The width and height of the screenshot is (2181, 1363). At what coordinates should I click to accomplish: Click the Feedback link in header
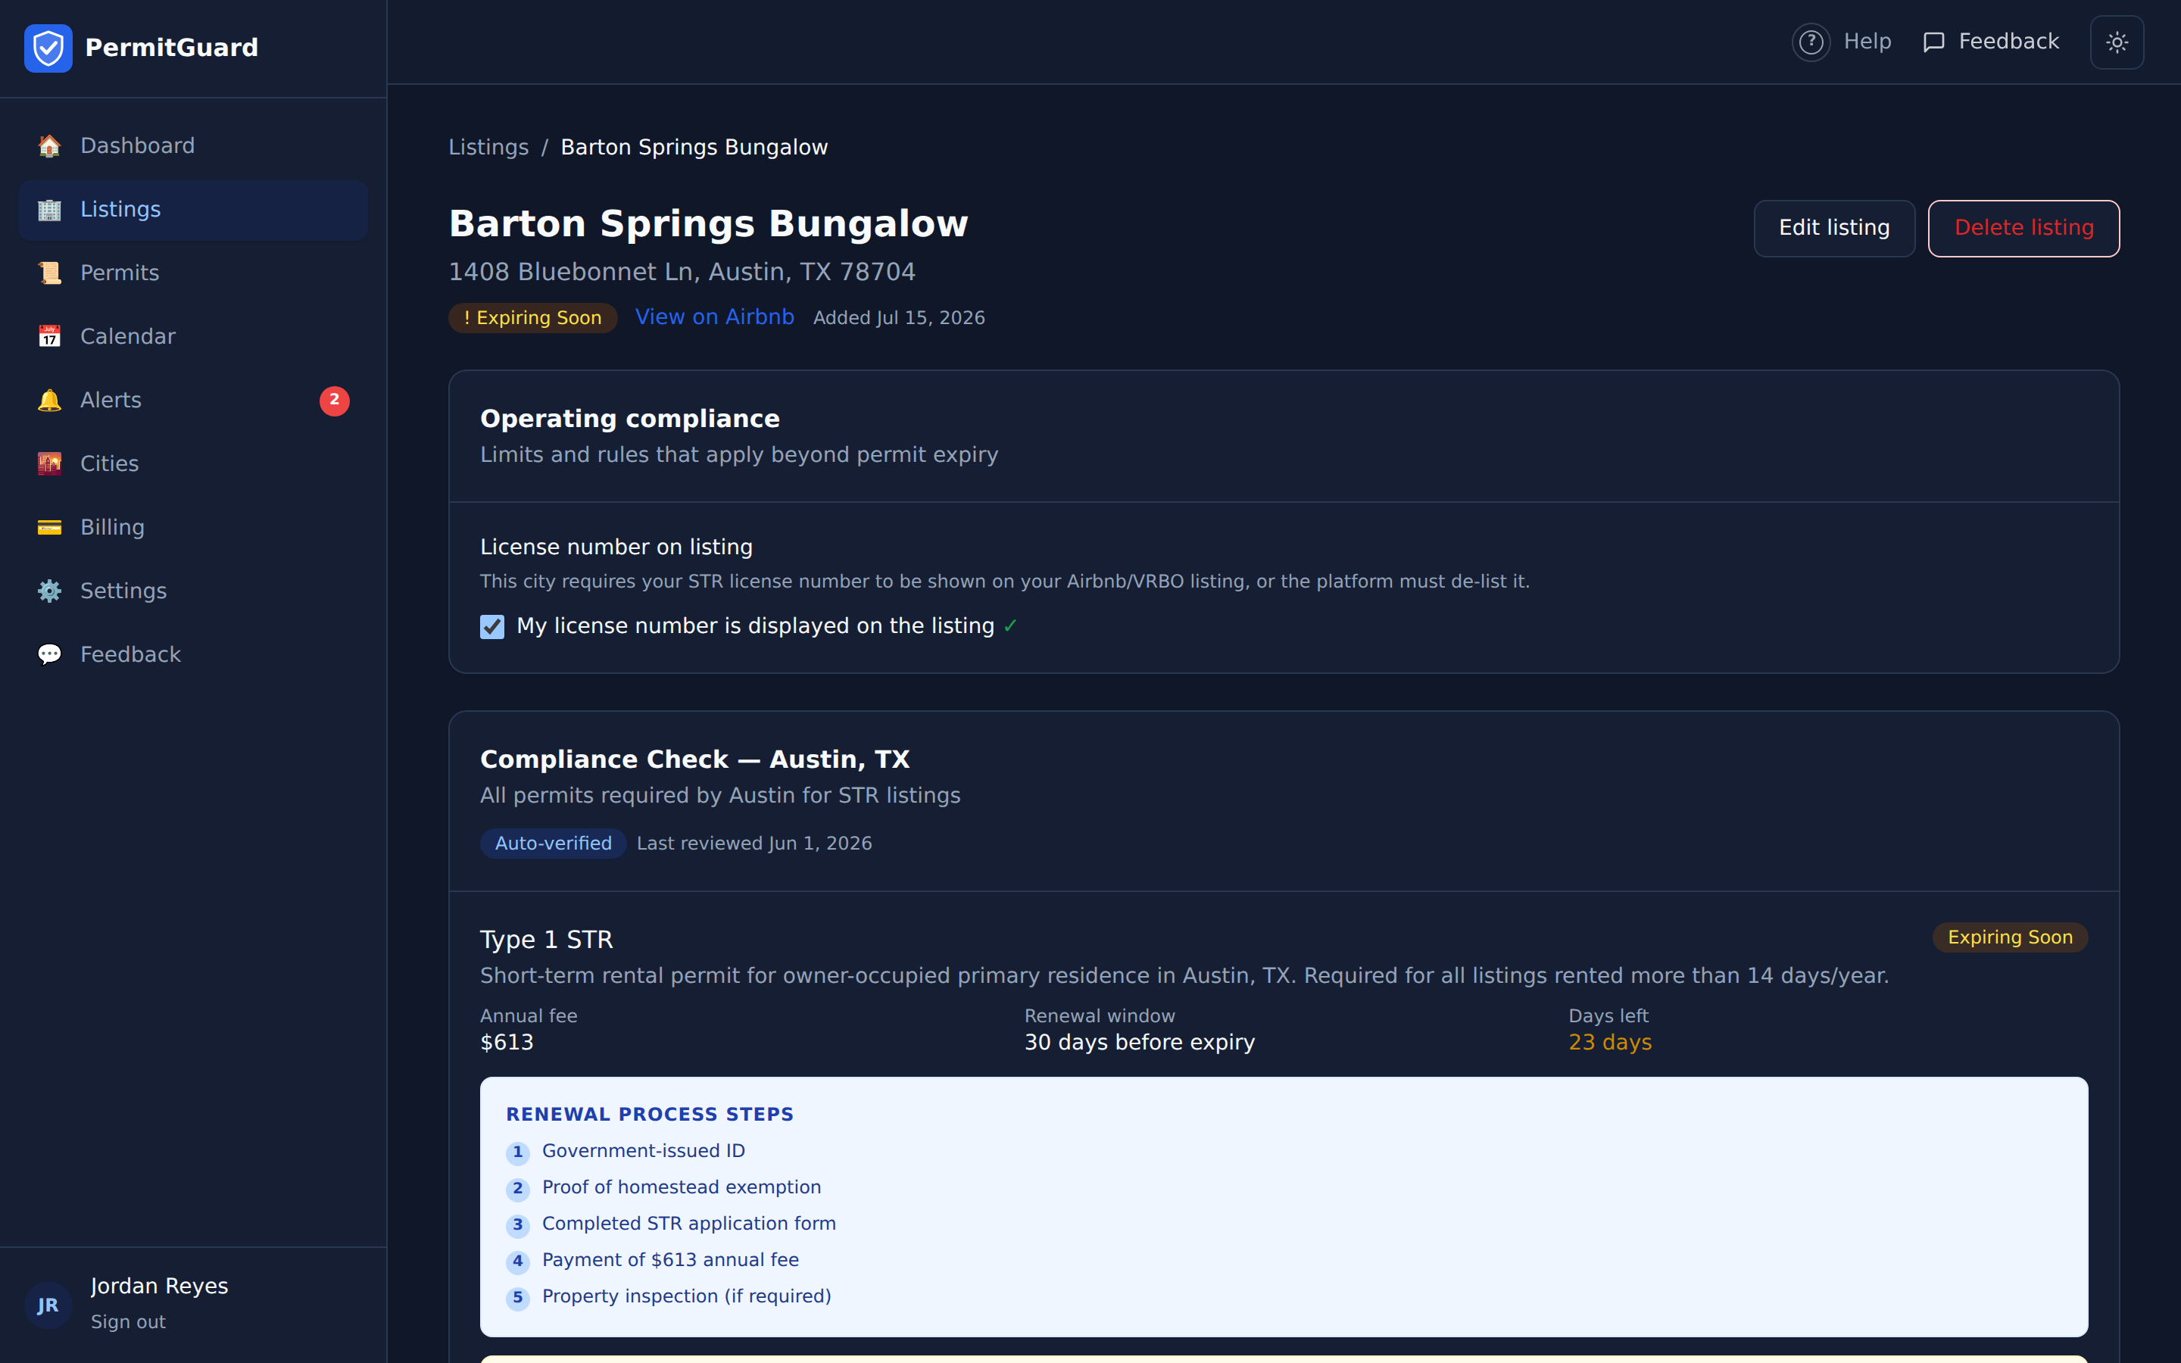[1991, 42]
